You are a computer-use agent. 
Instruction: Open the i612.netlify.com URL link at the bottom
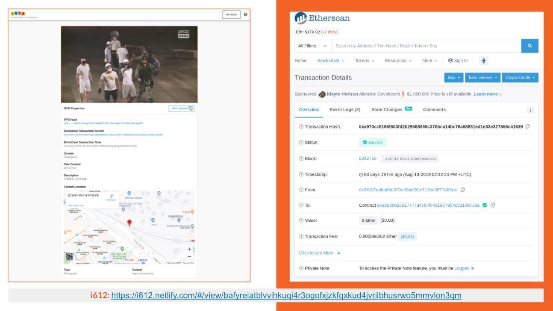[286, 296]
